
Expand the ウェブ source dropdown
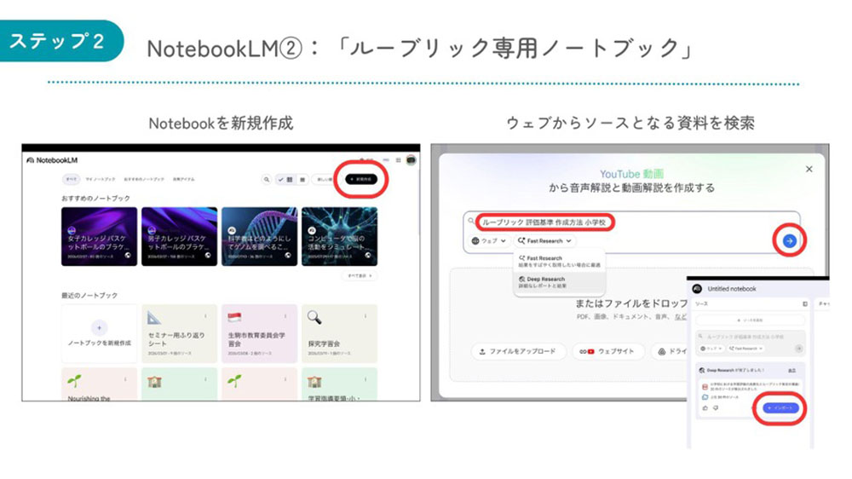pos(489,241)
